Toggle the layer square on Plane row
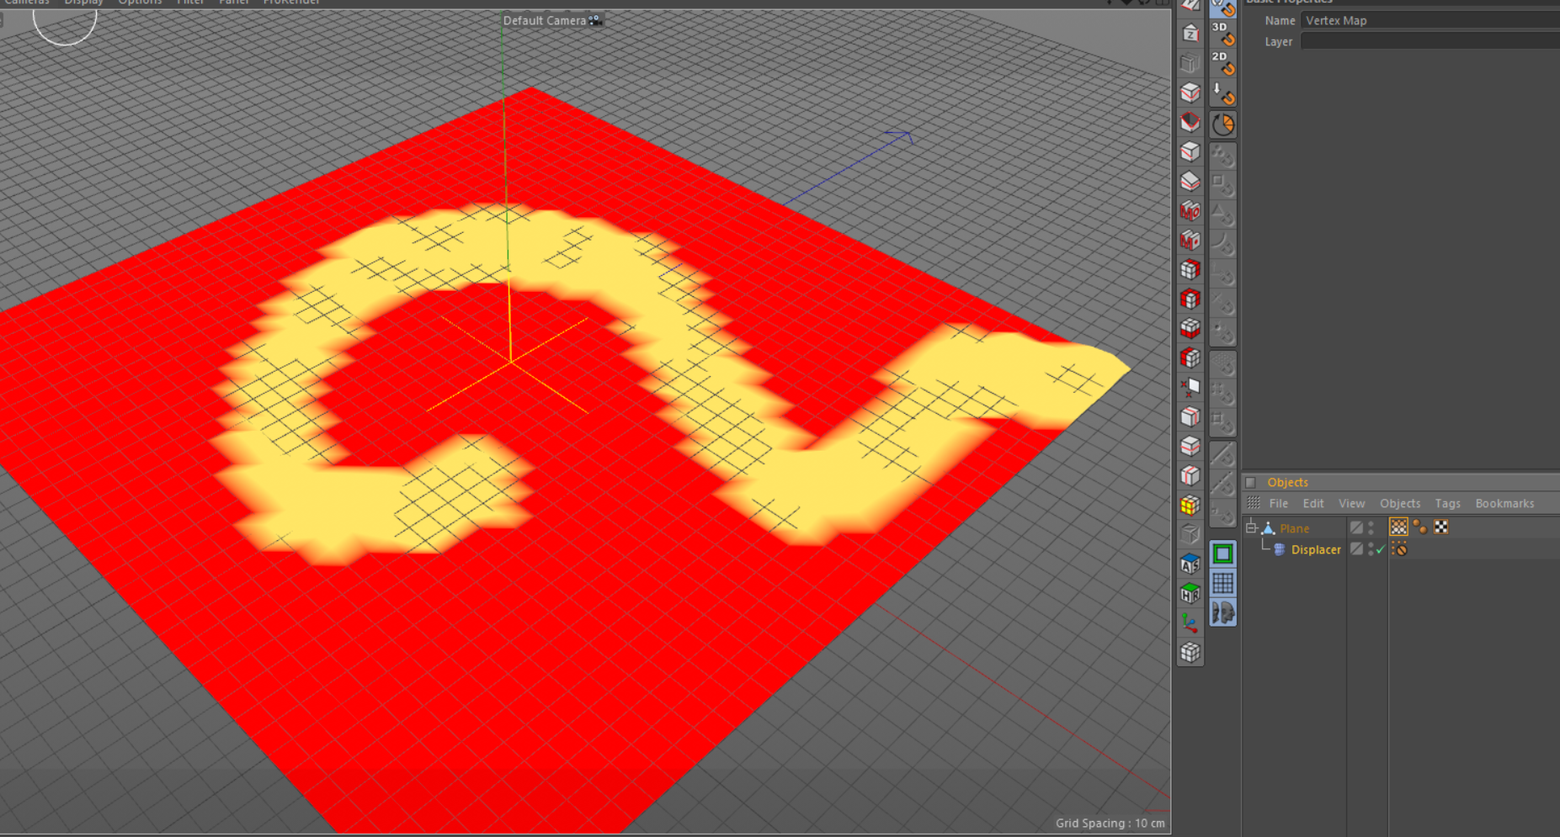The height and width of the screenshot is (837, 1560). pos(1356,527)
